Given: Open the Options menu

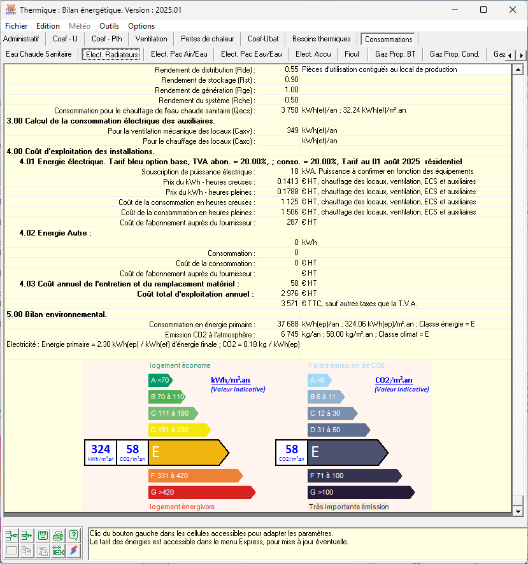Looking at the screenshot, I should tap(141, 26).
